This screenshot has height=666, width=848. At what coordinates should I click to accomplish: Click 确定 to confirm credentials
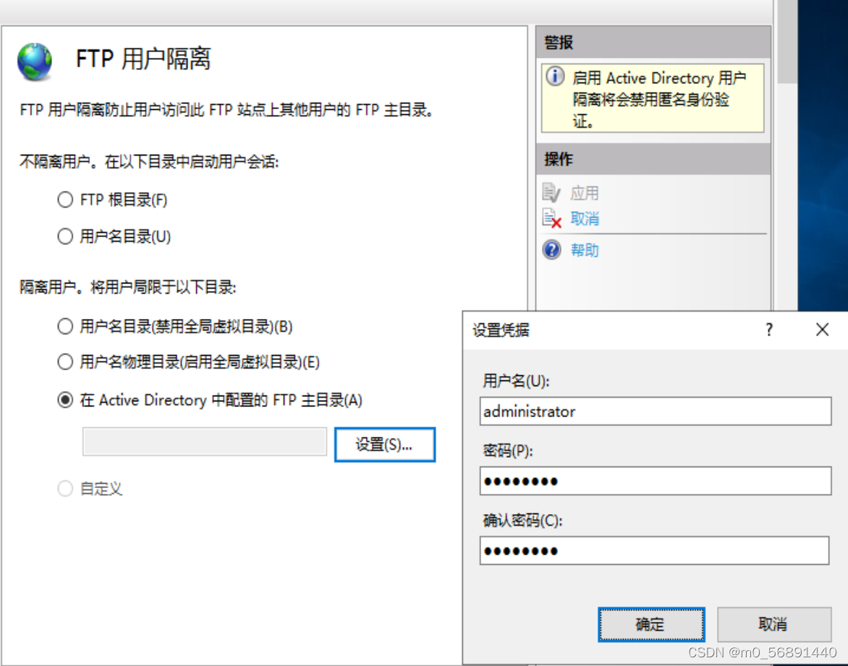coord(650,624)
